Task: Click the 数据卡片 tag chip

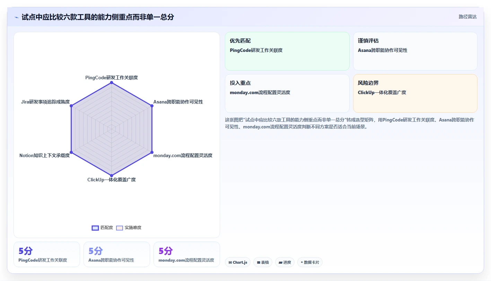Action: [x=310, y=262]
